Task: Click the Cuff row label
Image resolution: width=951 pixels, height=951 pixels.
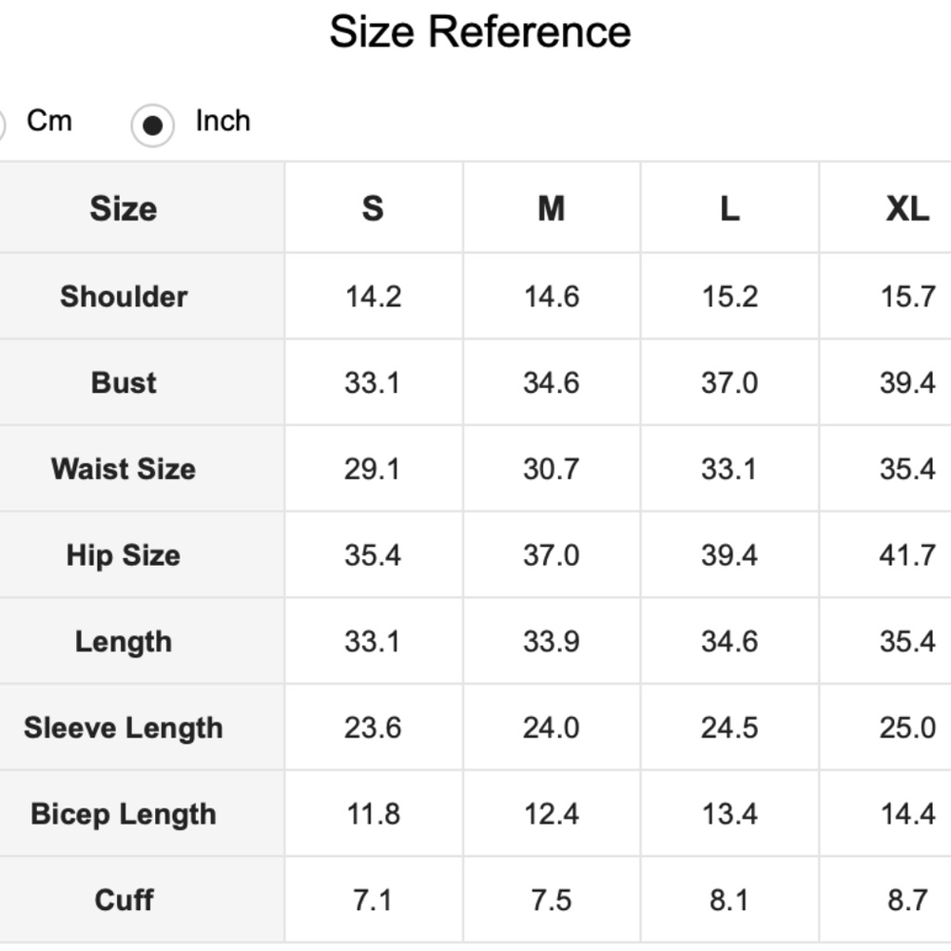Action: tap(124, 900)
